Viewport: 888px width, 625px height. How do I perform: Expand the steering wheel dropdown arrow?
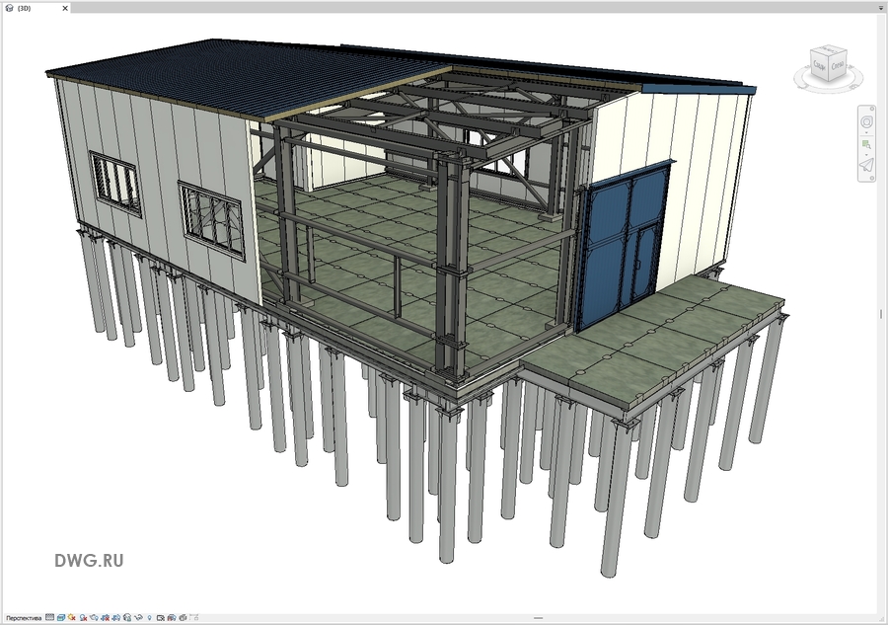866,132
